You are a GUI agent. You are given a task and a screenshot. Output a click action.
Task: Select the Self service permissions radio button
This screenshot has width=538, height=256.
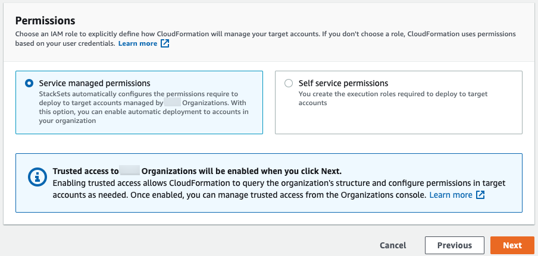(x=289, y=84)
